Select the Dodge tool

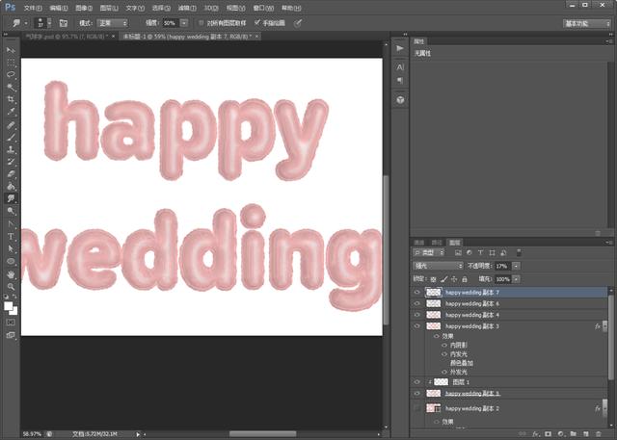pos(11,211)
